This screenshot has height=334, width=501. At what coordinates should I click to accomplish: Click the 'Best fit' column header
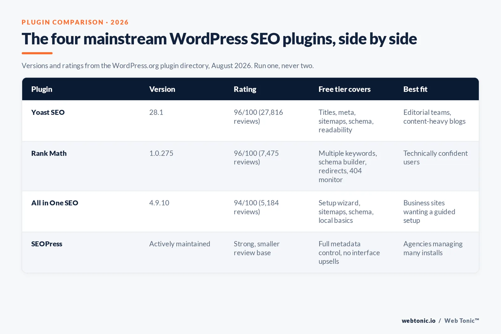[x=415, y=89]
